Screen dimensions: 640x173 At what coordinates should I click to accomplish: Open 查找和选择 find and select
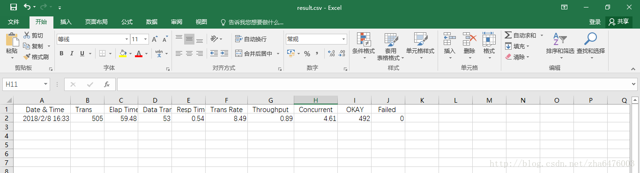pyautogui.click(x=591, y=46)
